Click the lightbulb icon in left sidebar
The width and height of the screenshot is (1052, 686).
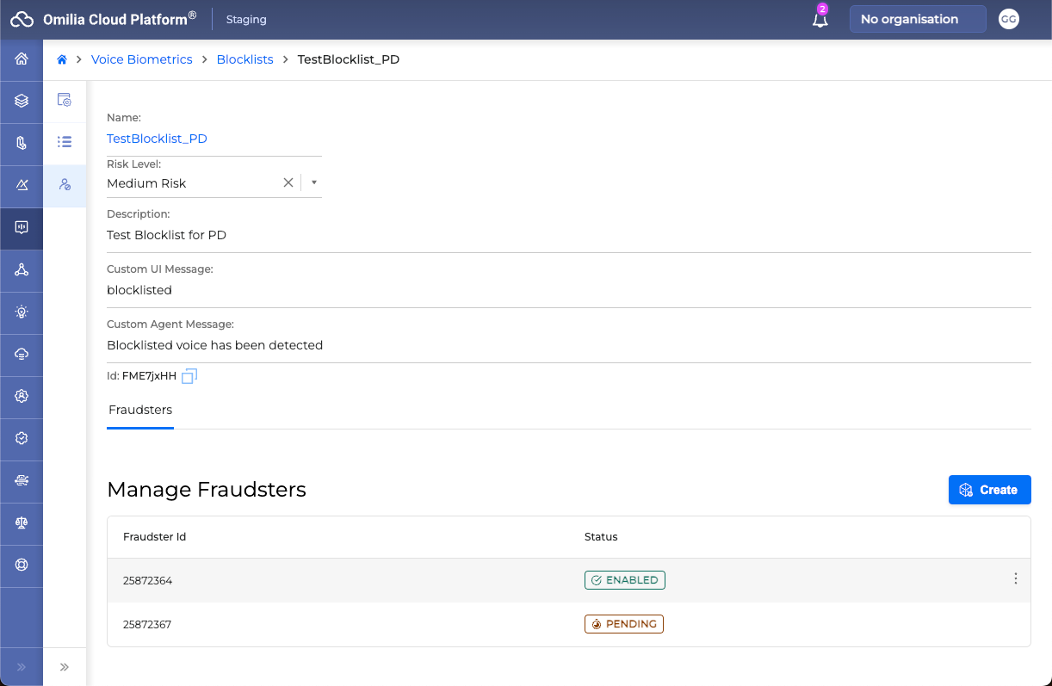coord(22,312)
